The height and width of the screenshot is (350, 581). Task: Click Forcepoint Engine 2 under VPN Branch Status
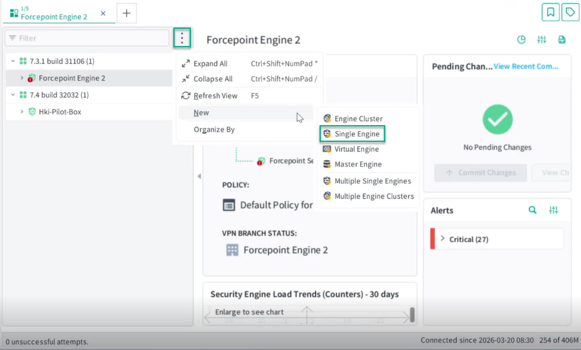coord(286,250)
